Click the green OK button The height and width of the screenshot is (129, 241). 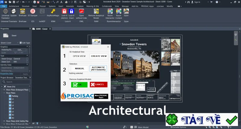tap(79, 84)
